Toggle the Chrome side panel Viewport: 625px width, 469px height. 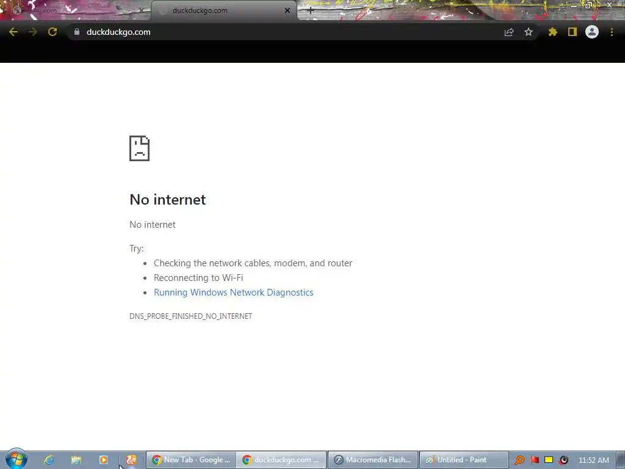click(x=573, y=32)
